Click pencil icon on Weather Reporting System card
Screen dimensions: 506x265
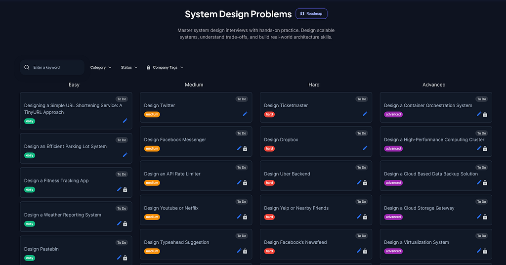click(x=119, y=223)
